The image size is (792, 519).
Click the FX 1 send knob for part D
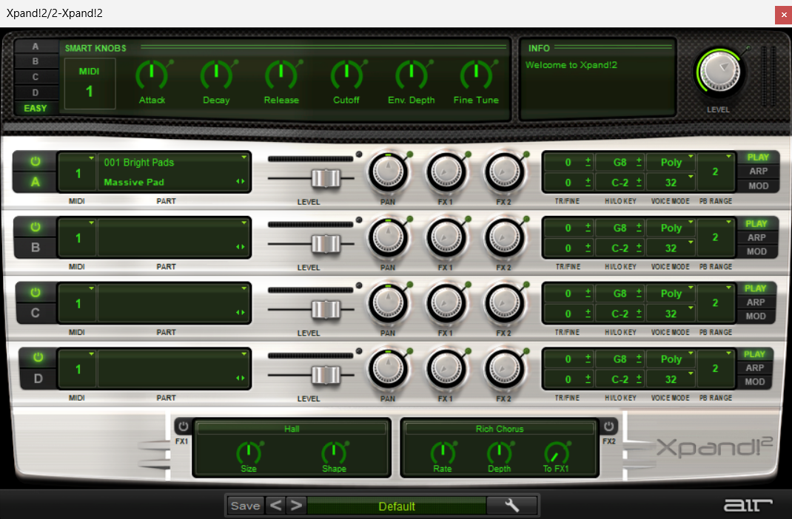coord(446,369)
